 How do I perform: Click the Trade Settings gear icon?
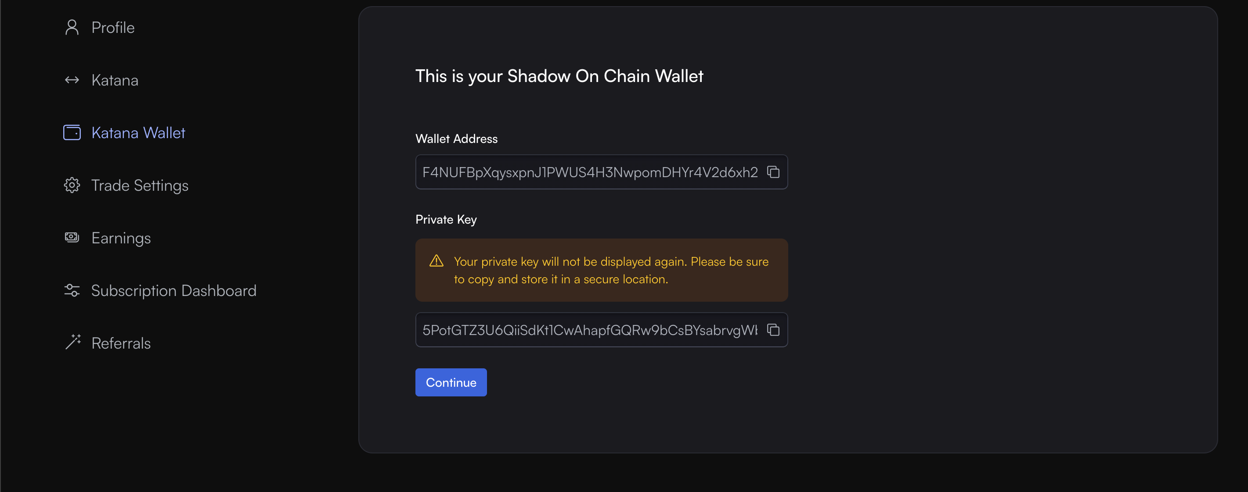(72, 185)
